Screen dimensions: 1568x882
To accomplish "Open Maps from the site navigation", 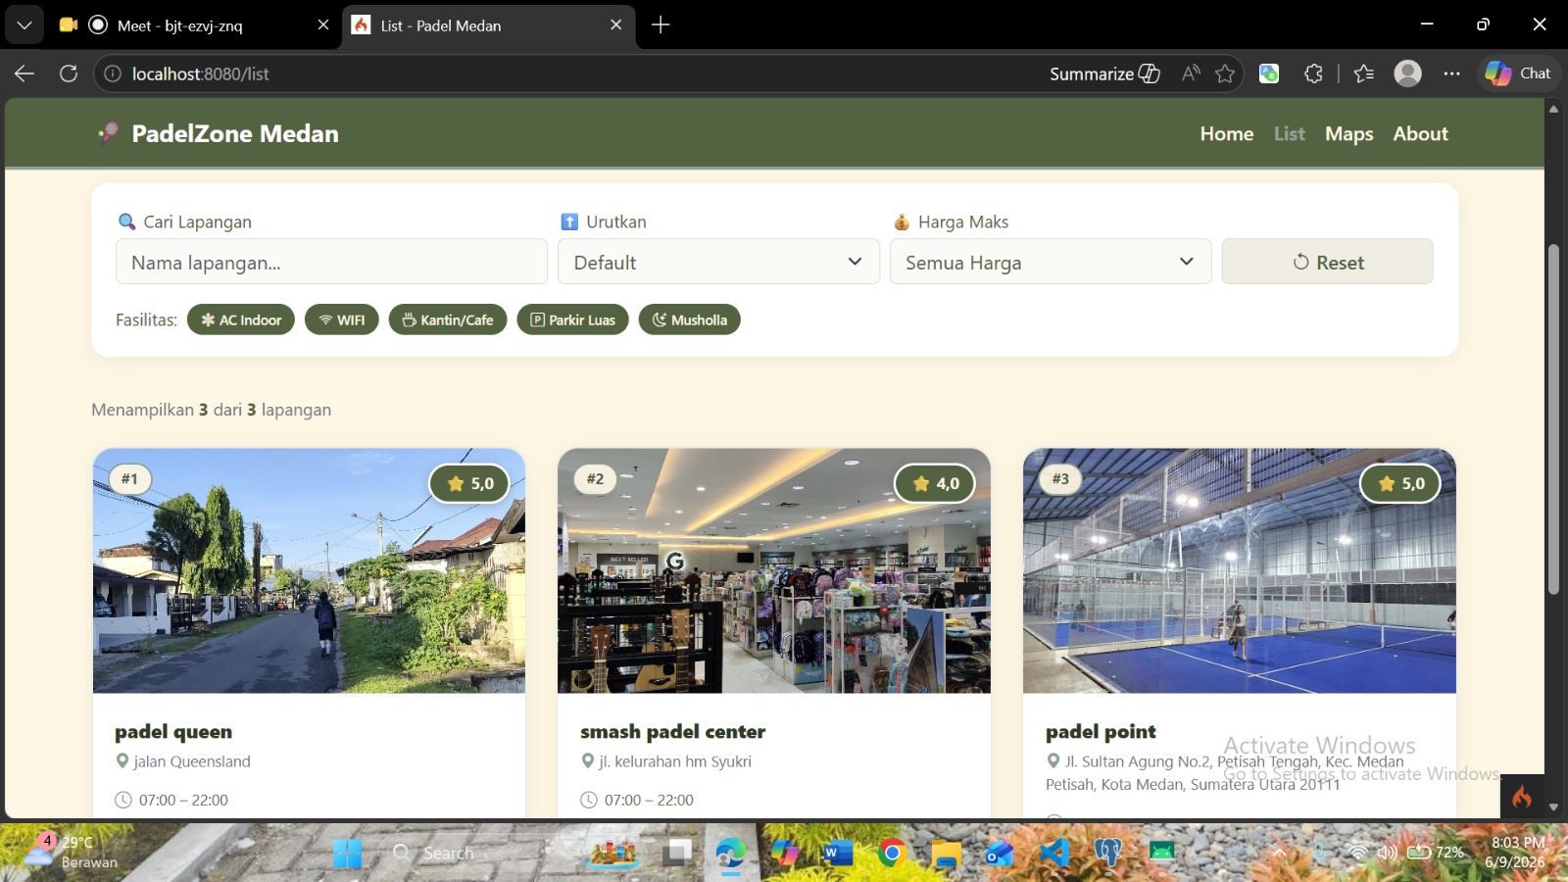I will pos(1348,134).
